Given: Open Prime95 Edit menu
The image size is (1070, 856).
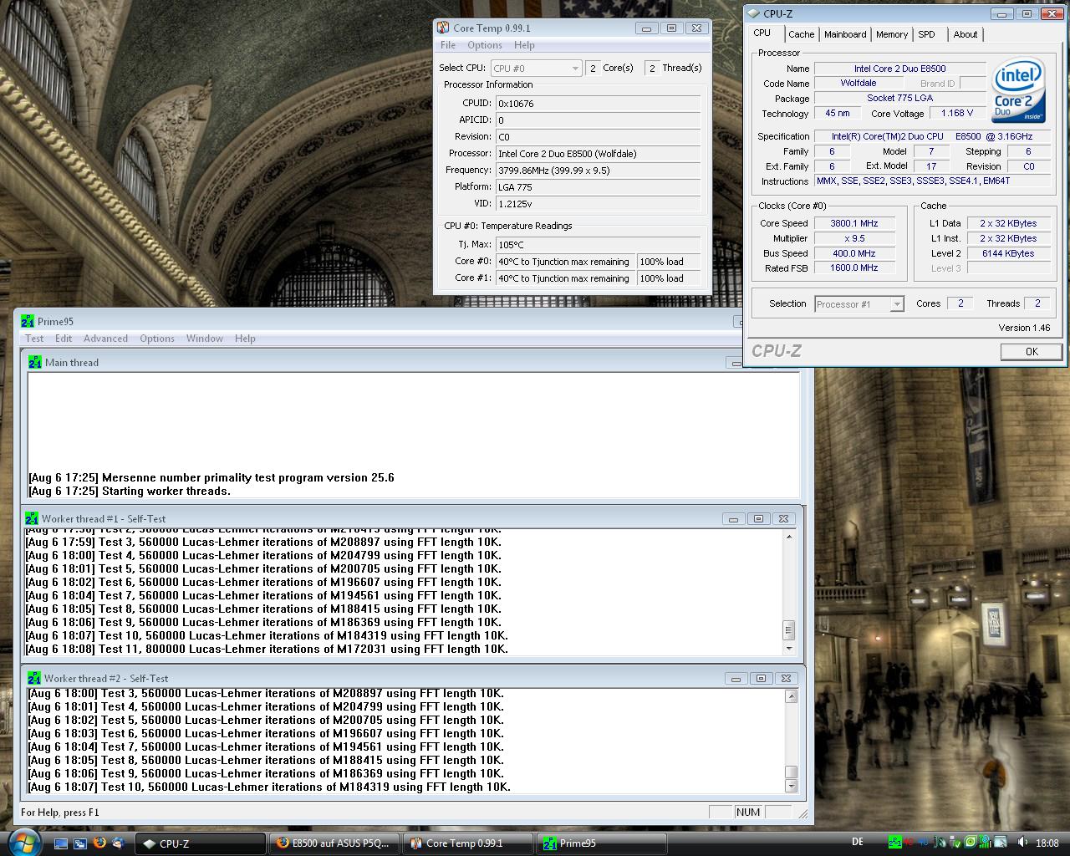Looking at the screenshot, I should (x=64, y=339).
